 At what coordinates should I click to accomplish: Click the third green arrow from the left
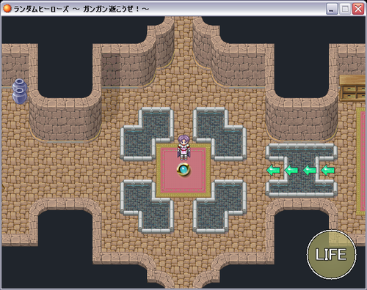tap(310, 170)
